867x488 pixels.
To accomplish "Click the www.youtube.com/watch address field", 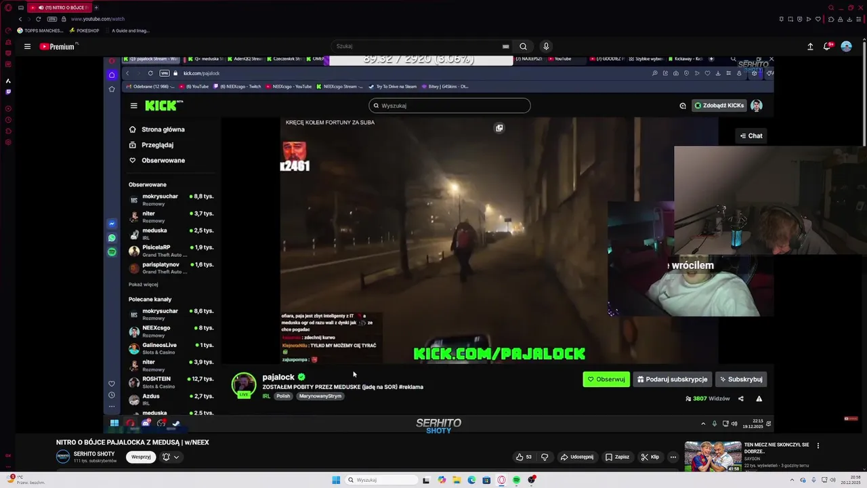I will pos(98,19).
